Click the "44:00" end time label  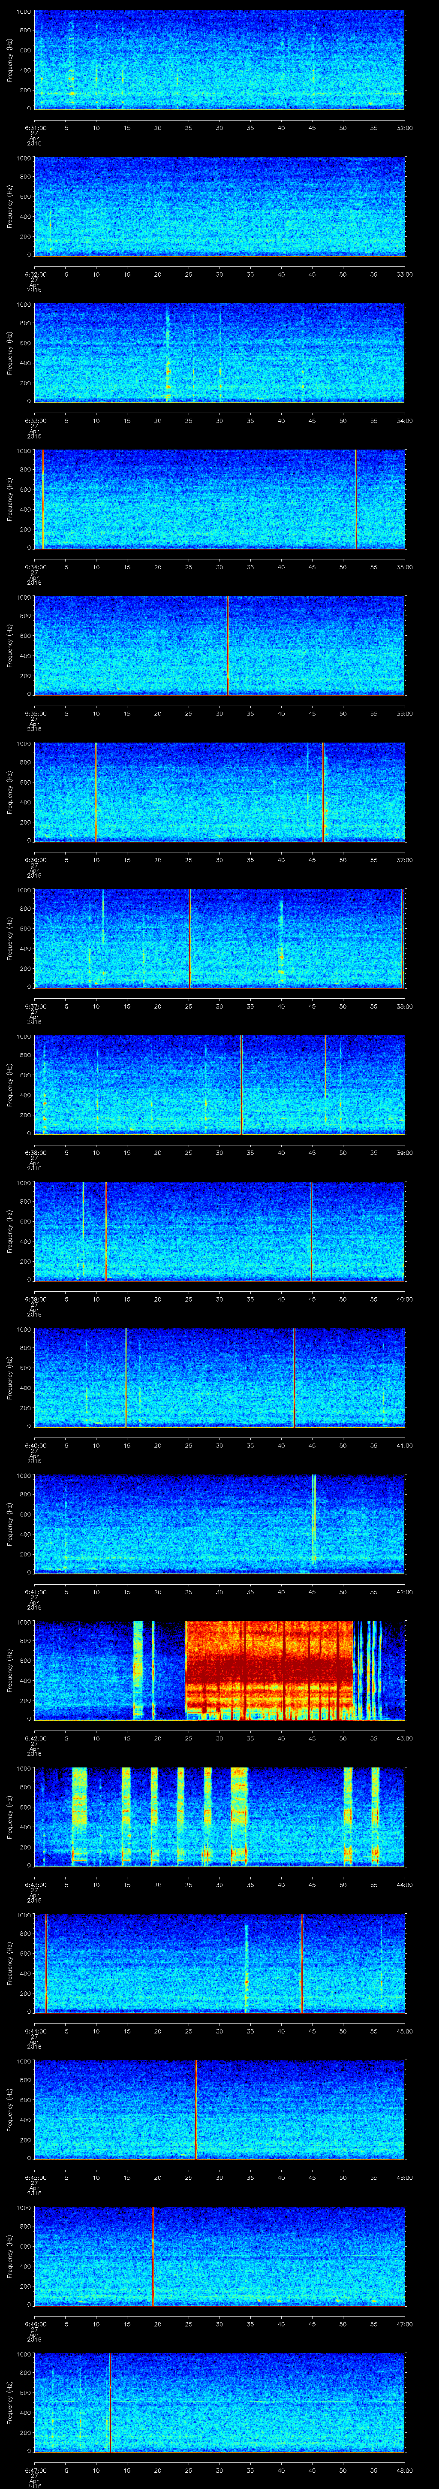point(404,1884)
